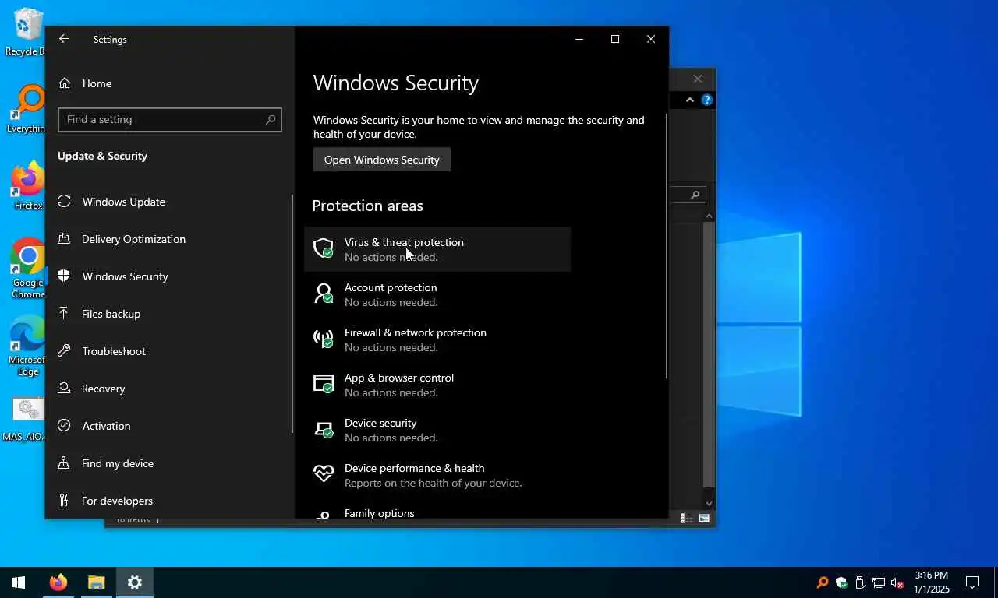The width and height of the screenshot is (998, 598).
Task: Open App & browser control
Action: pos(437,385)
